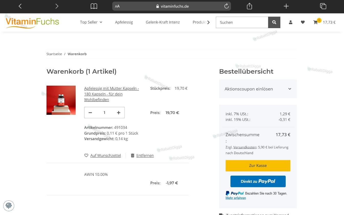Click the quantity value field

pyautogui.click(x=104, y=112)
